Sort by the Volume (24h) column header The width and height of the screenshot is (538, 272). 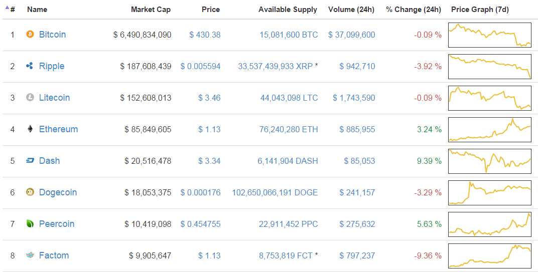coord(351,10)
